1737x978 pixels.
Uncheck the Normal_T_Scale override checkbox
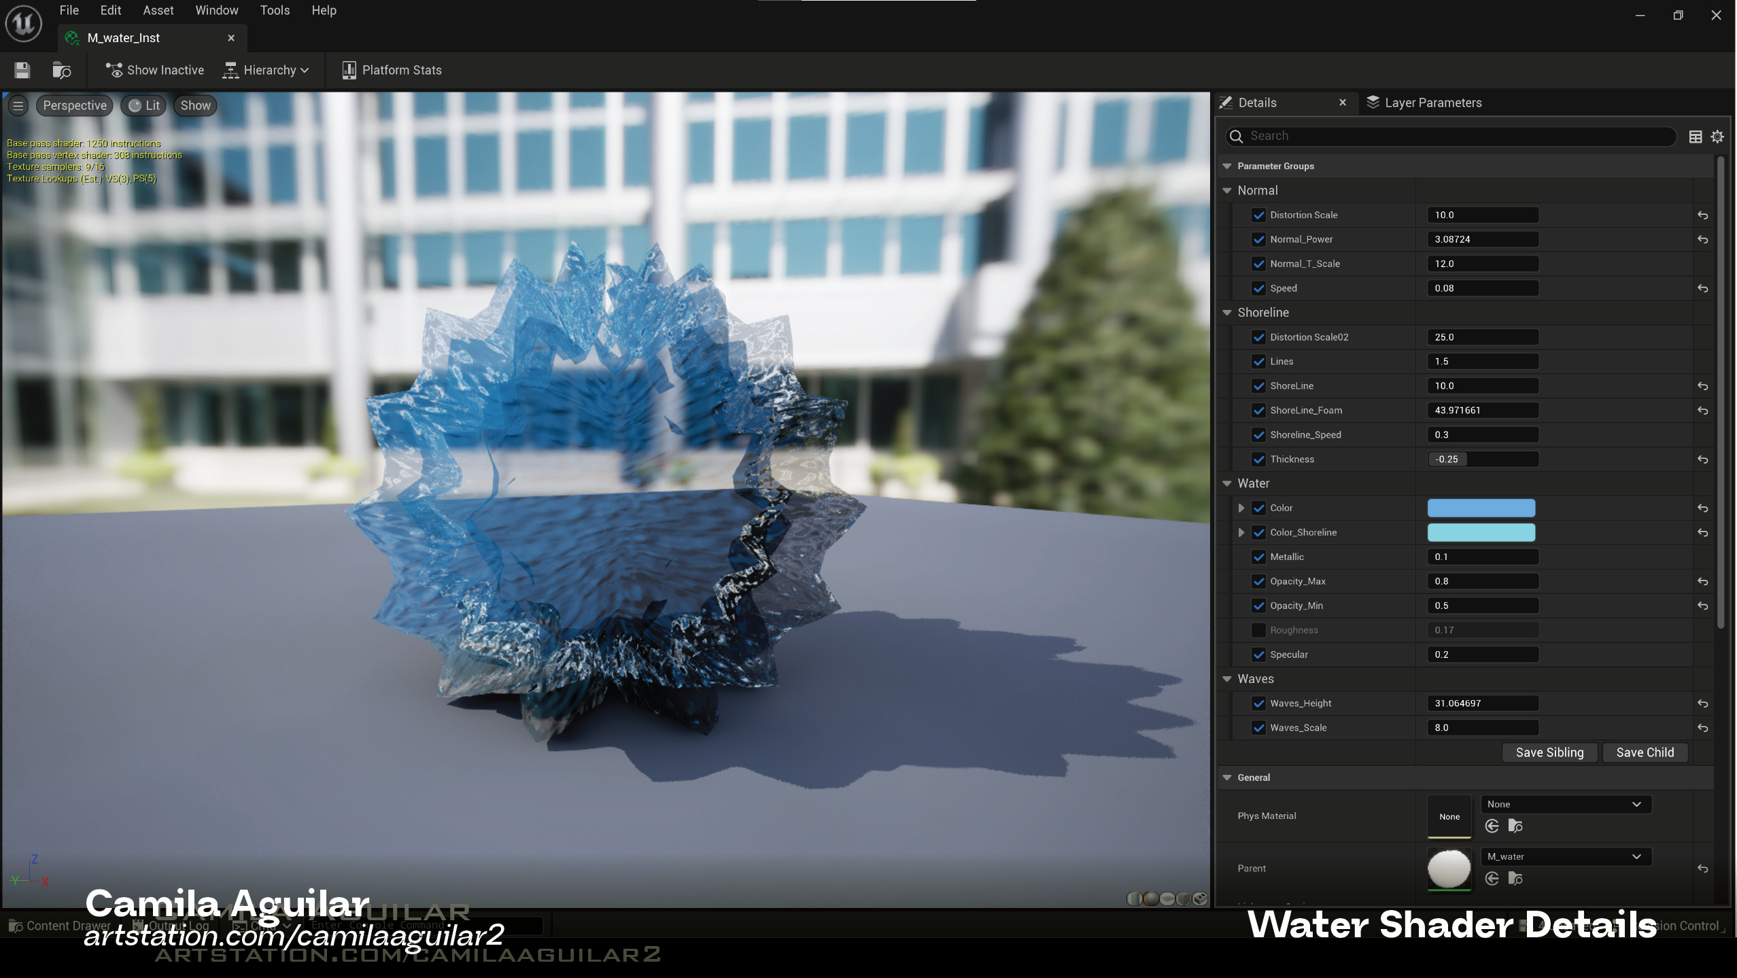coord(1259,264)
